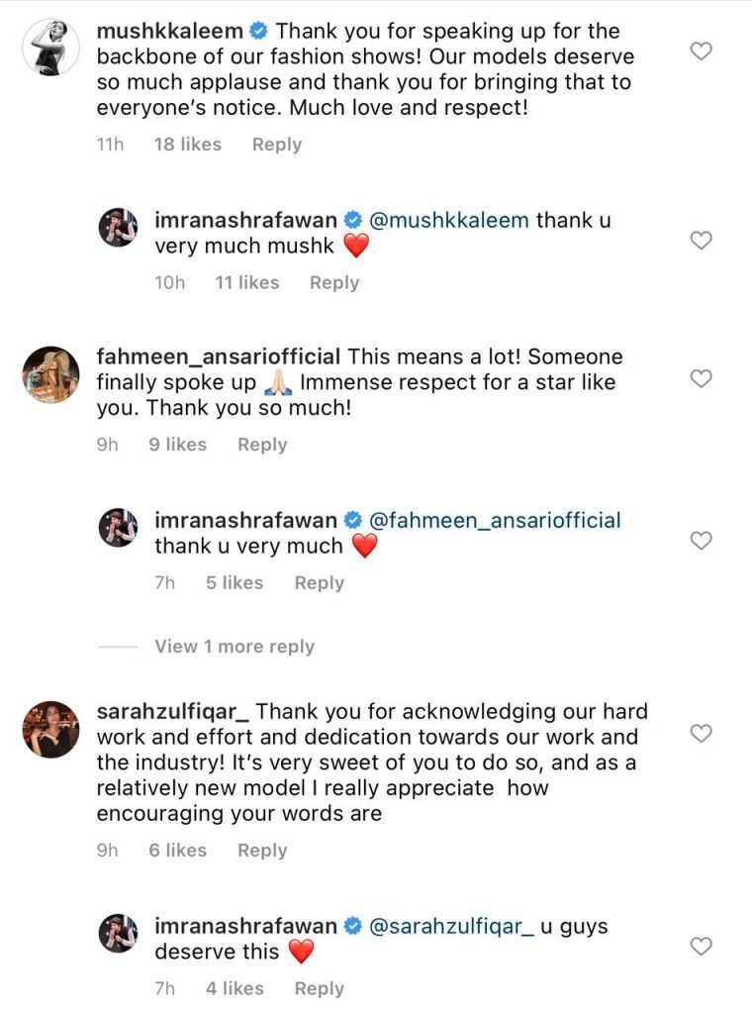Open sarahzulfiqar_'s profile picture
This screenshot has width=752, height=1014.
coord(50,730)
